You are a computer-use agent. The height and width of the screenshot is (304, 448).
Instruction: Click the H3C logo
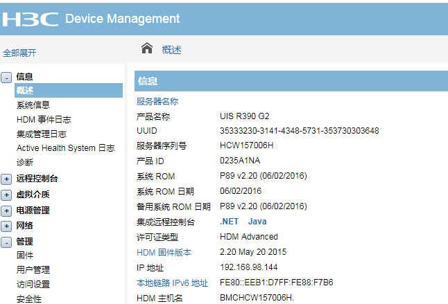pyautogui.click(x=30, y=19)
